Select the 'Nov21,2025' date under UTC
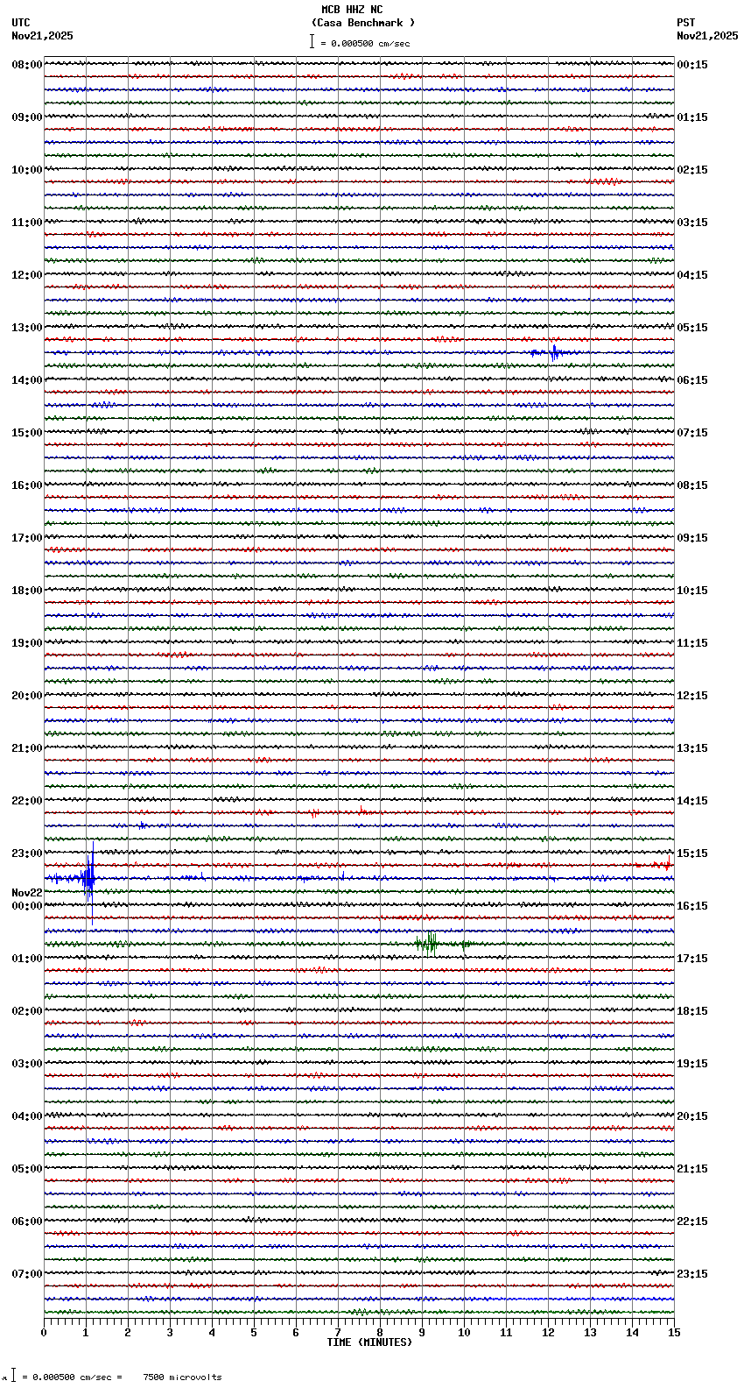 (x=42, y=36)
